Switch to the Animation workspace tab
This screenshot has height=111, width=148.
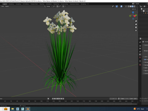pyautogui.click(x=49, y=4)
